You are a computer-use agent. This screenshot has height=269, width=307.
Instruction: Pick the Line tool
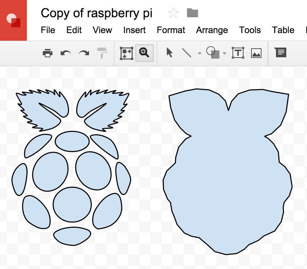187,53
